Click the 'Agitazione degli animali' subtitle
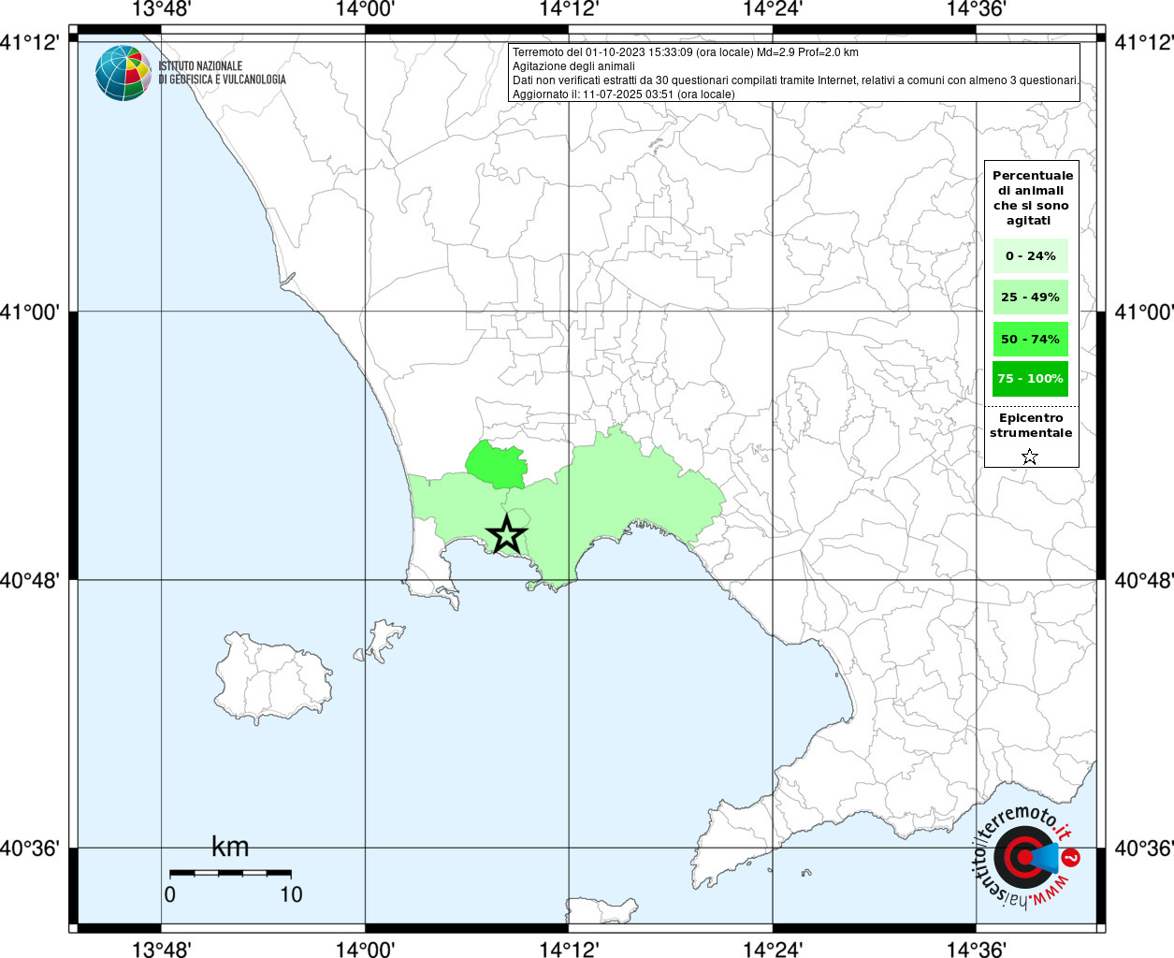1174x958 pixels. (573, 66)
